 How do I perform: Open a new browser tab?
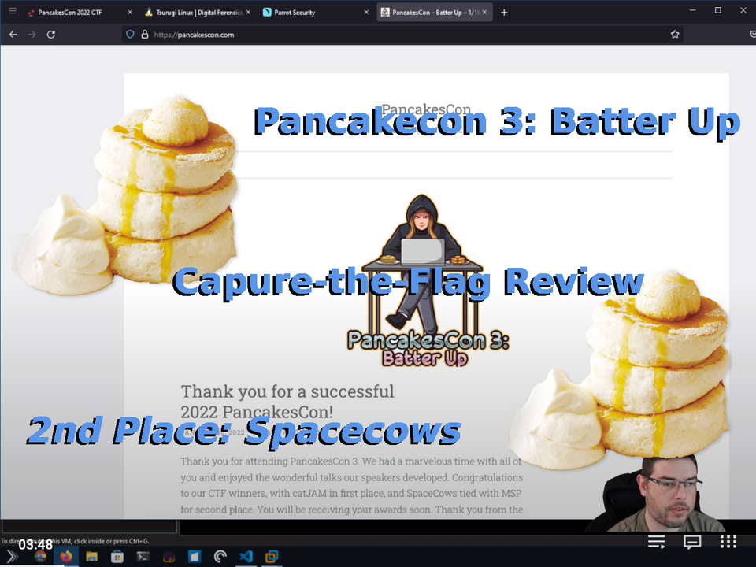[x=502, y=12]
